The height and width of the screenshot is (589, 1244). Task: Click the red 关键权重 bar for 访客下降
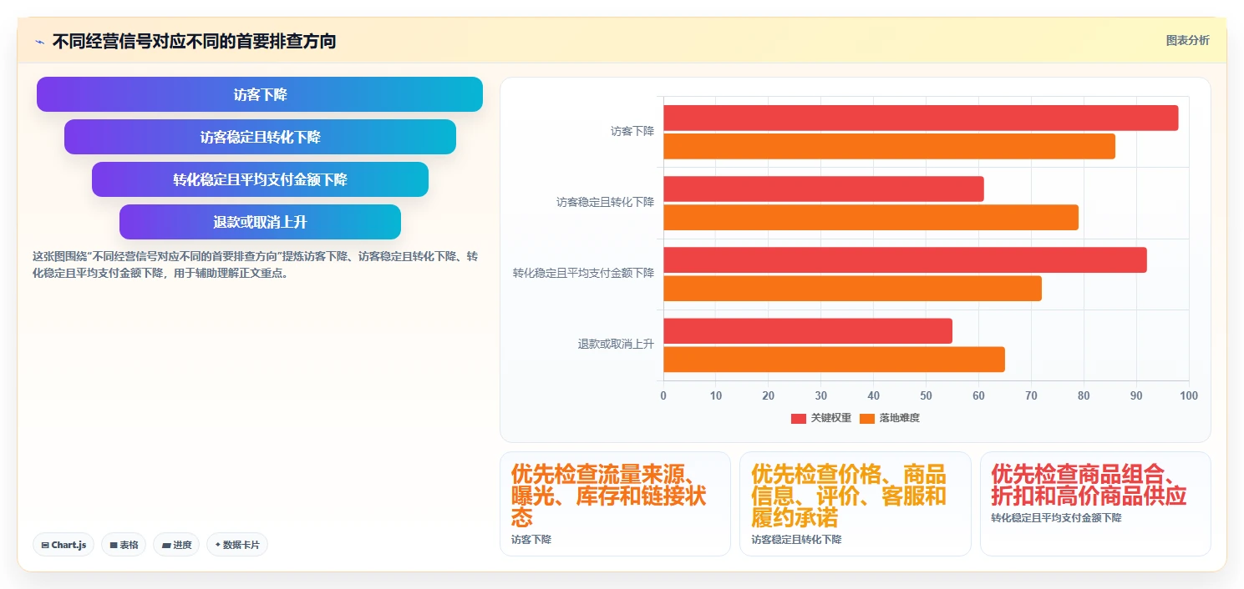(x=921, y=118)
